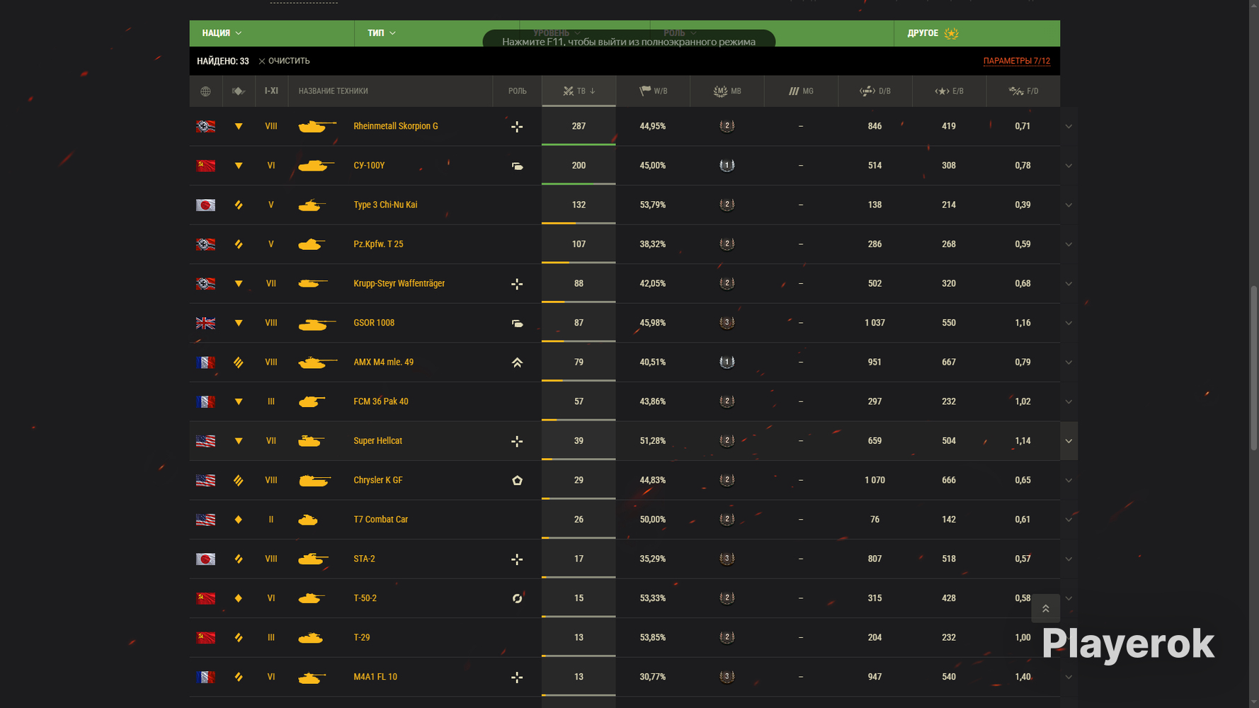This screenshot has height=708, width=1259.
Task: Click the tank silhouette of Pz.Kpfw. T 25
Action: (x=312, y=244)
